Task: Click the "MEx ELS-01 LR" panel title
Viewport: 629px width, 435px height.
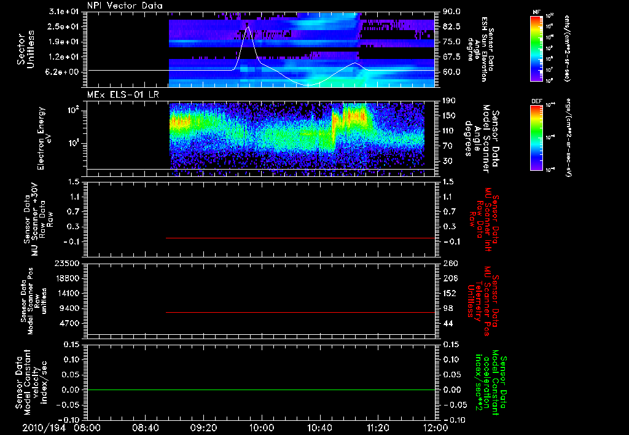Action: (123, 95)
